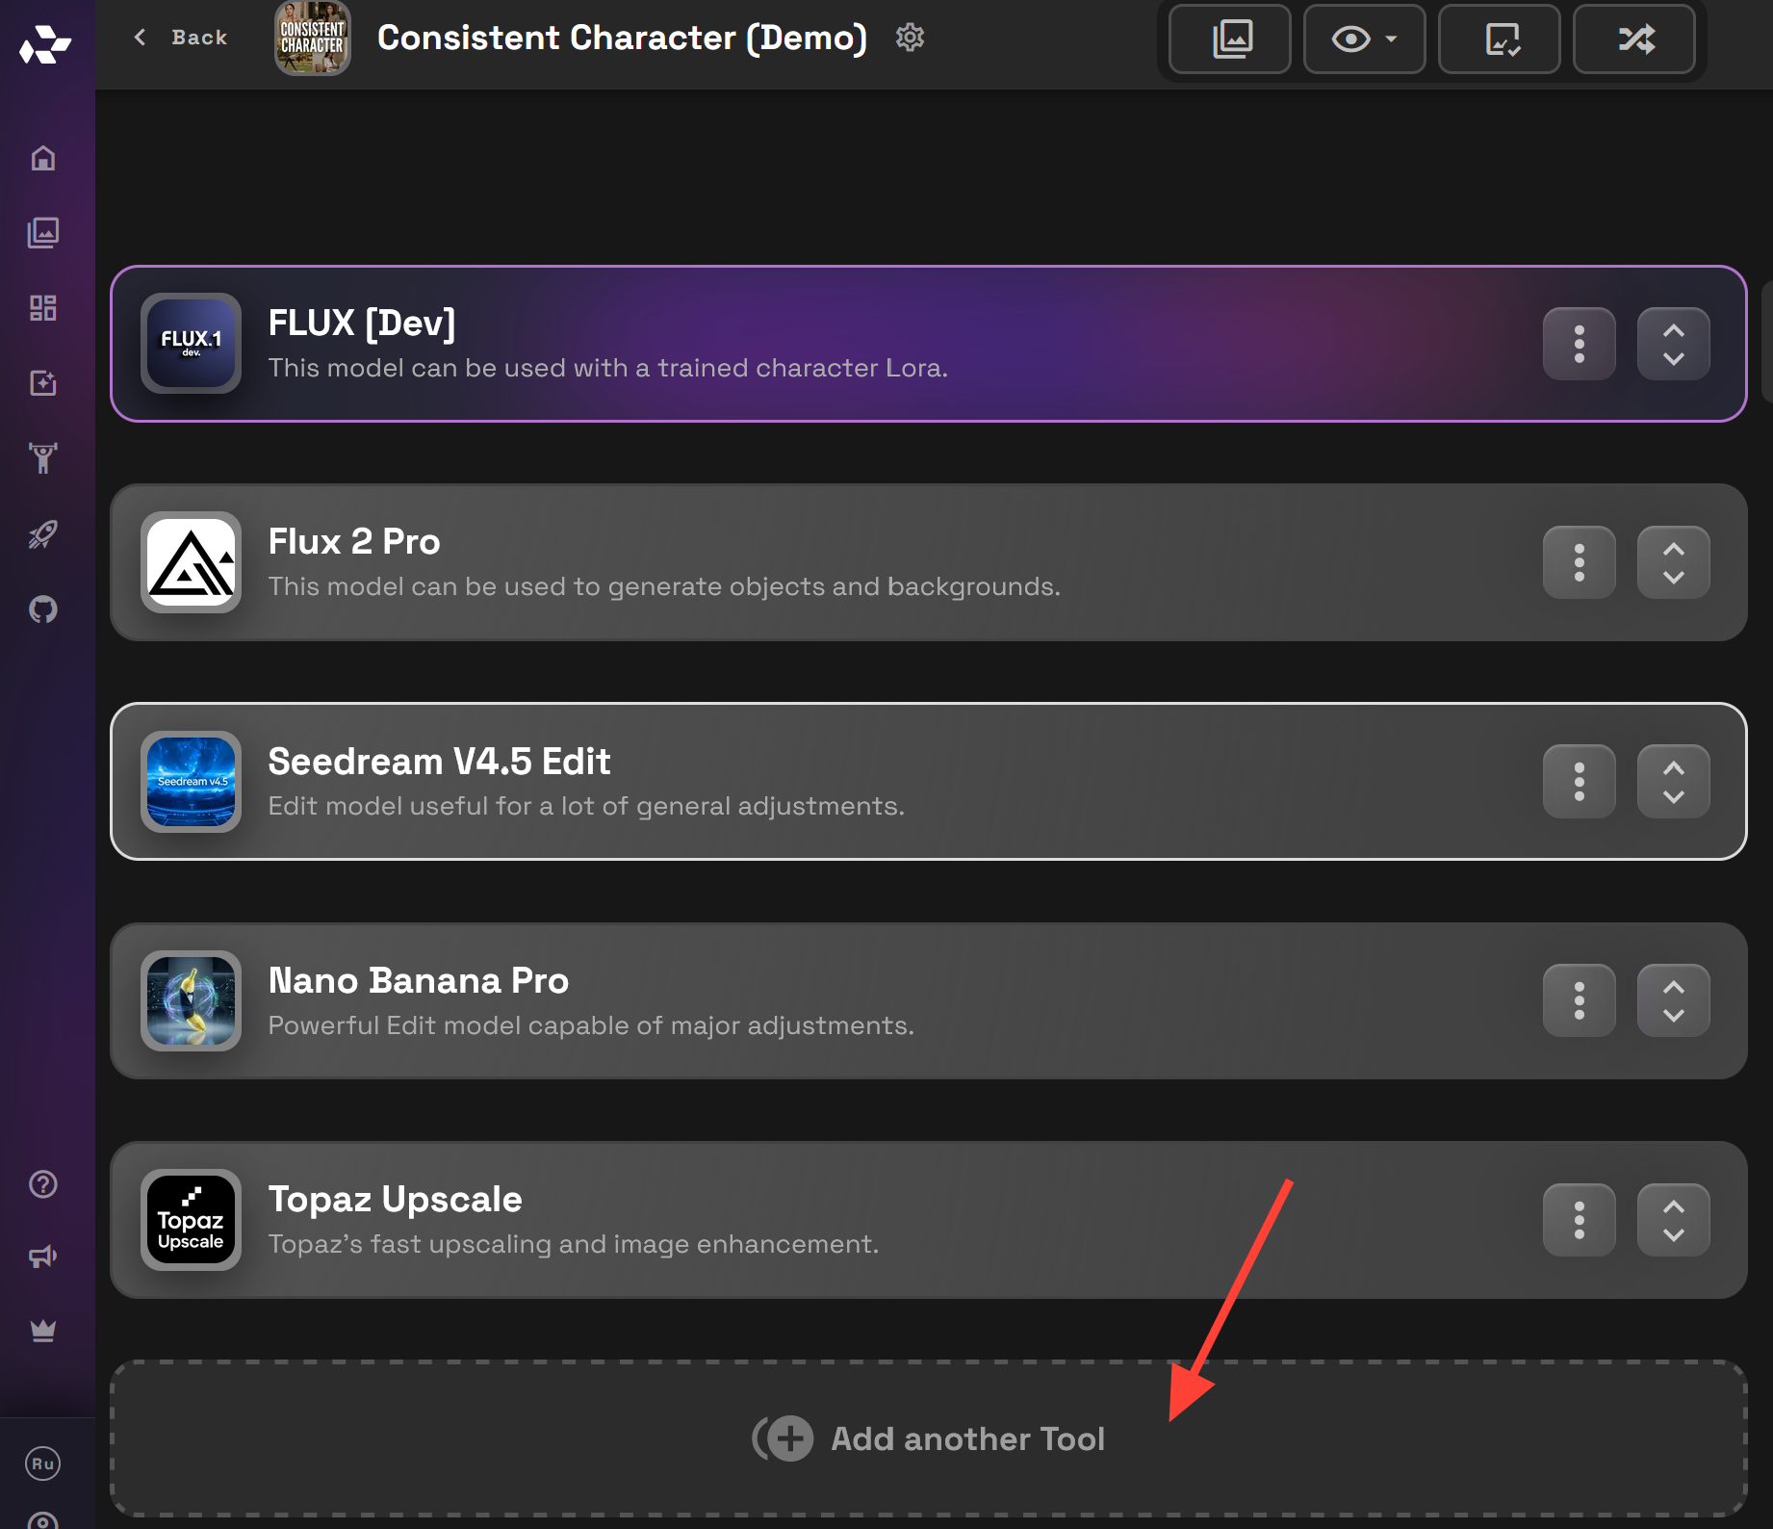Viewport: 1773px width, 1529px height.
Task: Click the dashboard grid sidebar icon
Action: click(x=43, y=308)
